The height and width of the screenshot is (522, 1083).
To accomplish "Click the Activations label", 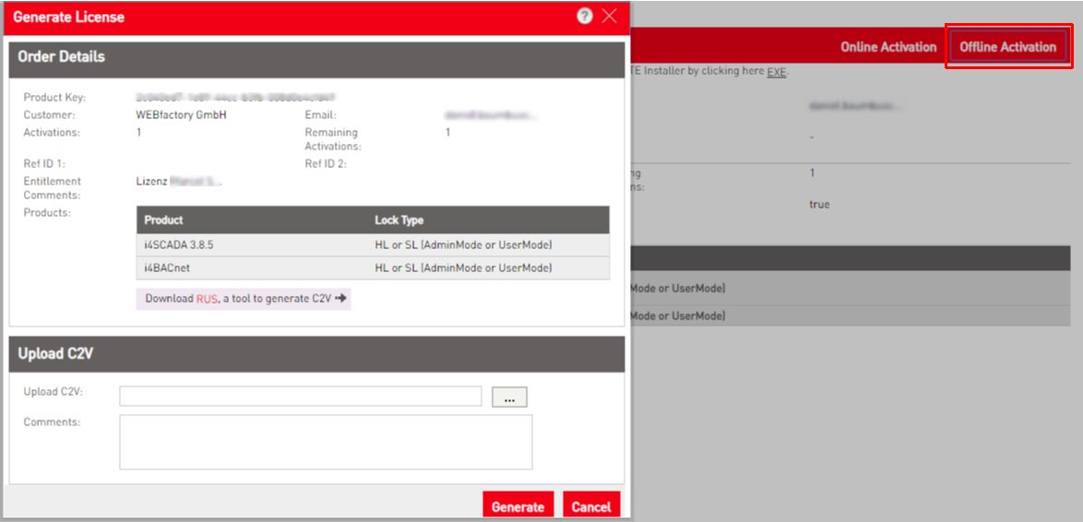I will click(x=52, y=132).
